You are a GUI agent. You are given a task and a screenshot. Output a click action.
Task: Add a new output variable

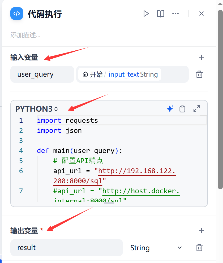[x=201, y=231]
